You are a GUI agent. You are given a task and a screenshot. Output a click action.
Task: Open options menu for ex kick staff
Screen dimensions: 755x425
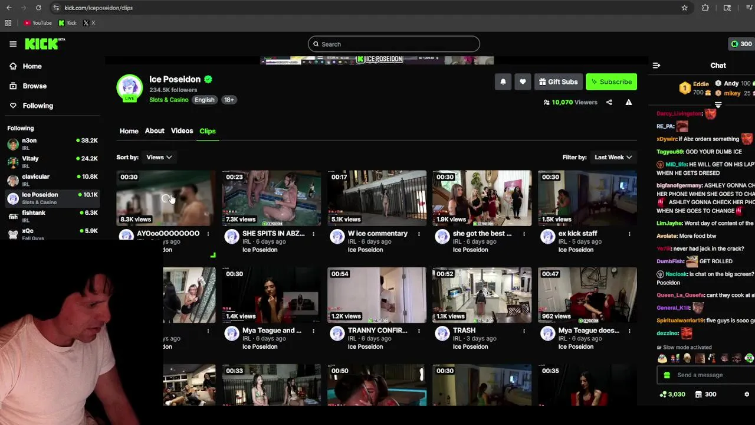[x=629, y=234]
